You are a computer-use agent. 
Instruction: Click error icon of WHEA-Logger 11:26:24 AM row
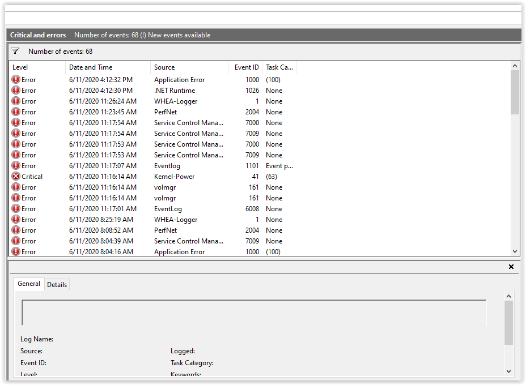pos(16,101)
